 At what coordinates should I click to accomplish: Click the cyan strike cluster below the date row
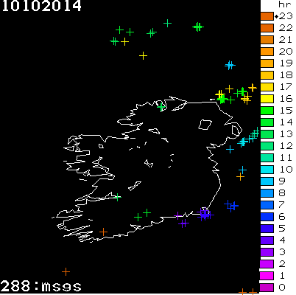point(230,66)
